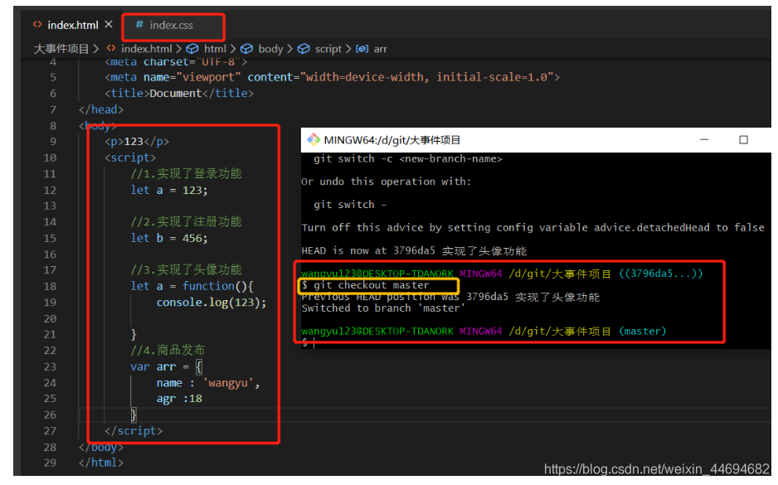This screenshot has width=778, height=485.
Task: Click line number 23 in the gutter
Action: point(50,366)
